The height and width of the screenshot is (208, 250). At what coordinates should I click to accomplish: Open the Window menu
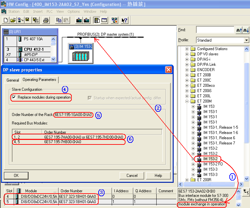tap(90, 11)
